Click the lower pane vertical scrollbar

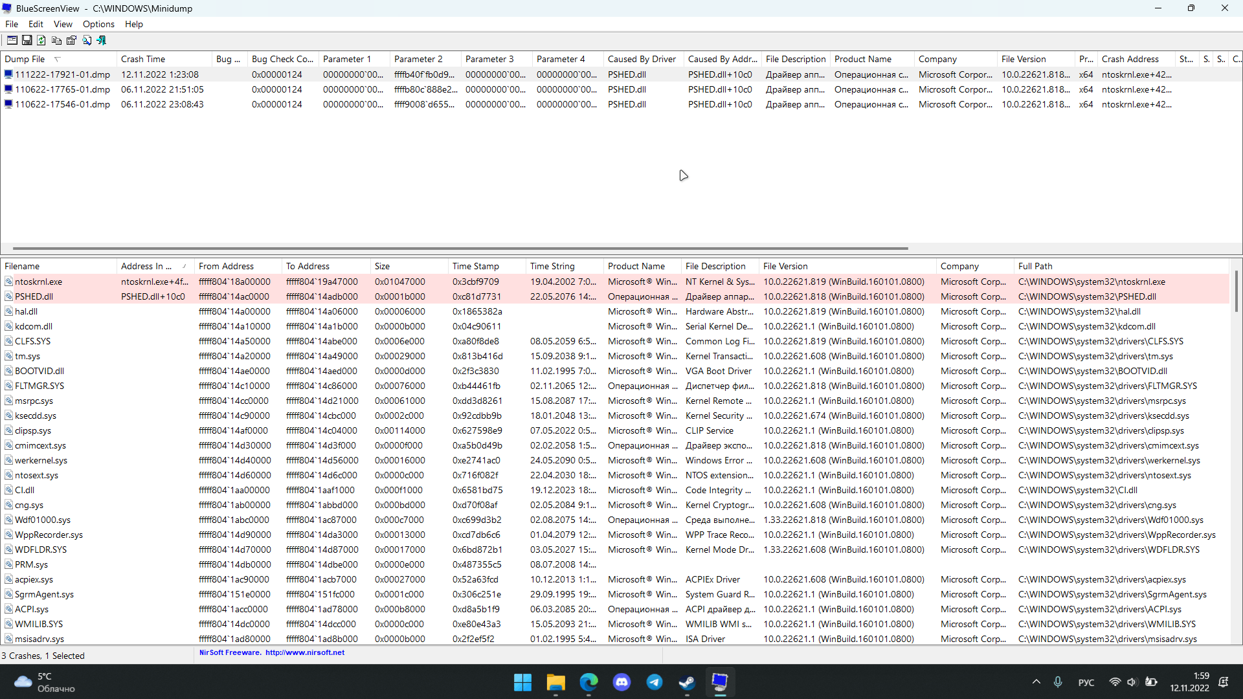pyautogui.click(x=1236, y=291)
